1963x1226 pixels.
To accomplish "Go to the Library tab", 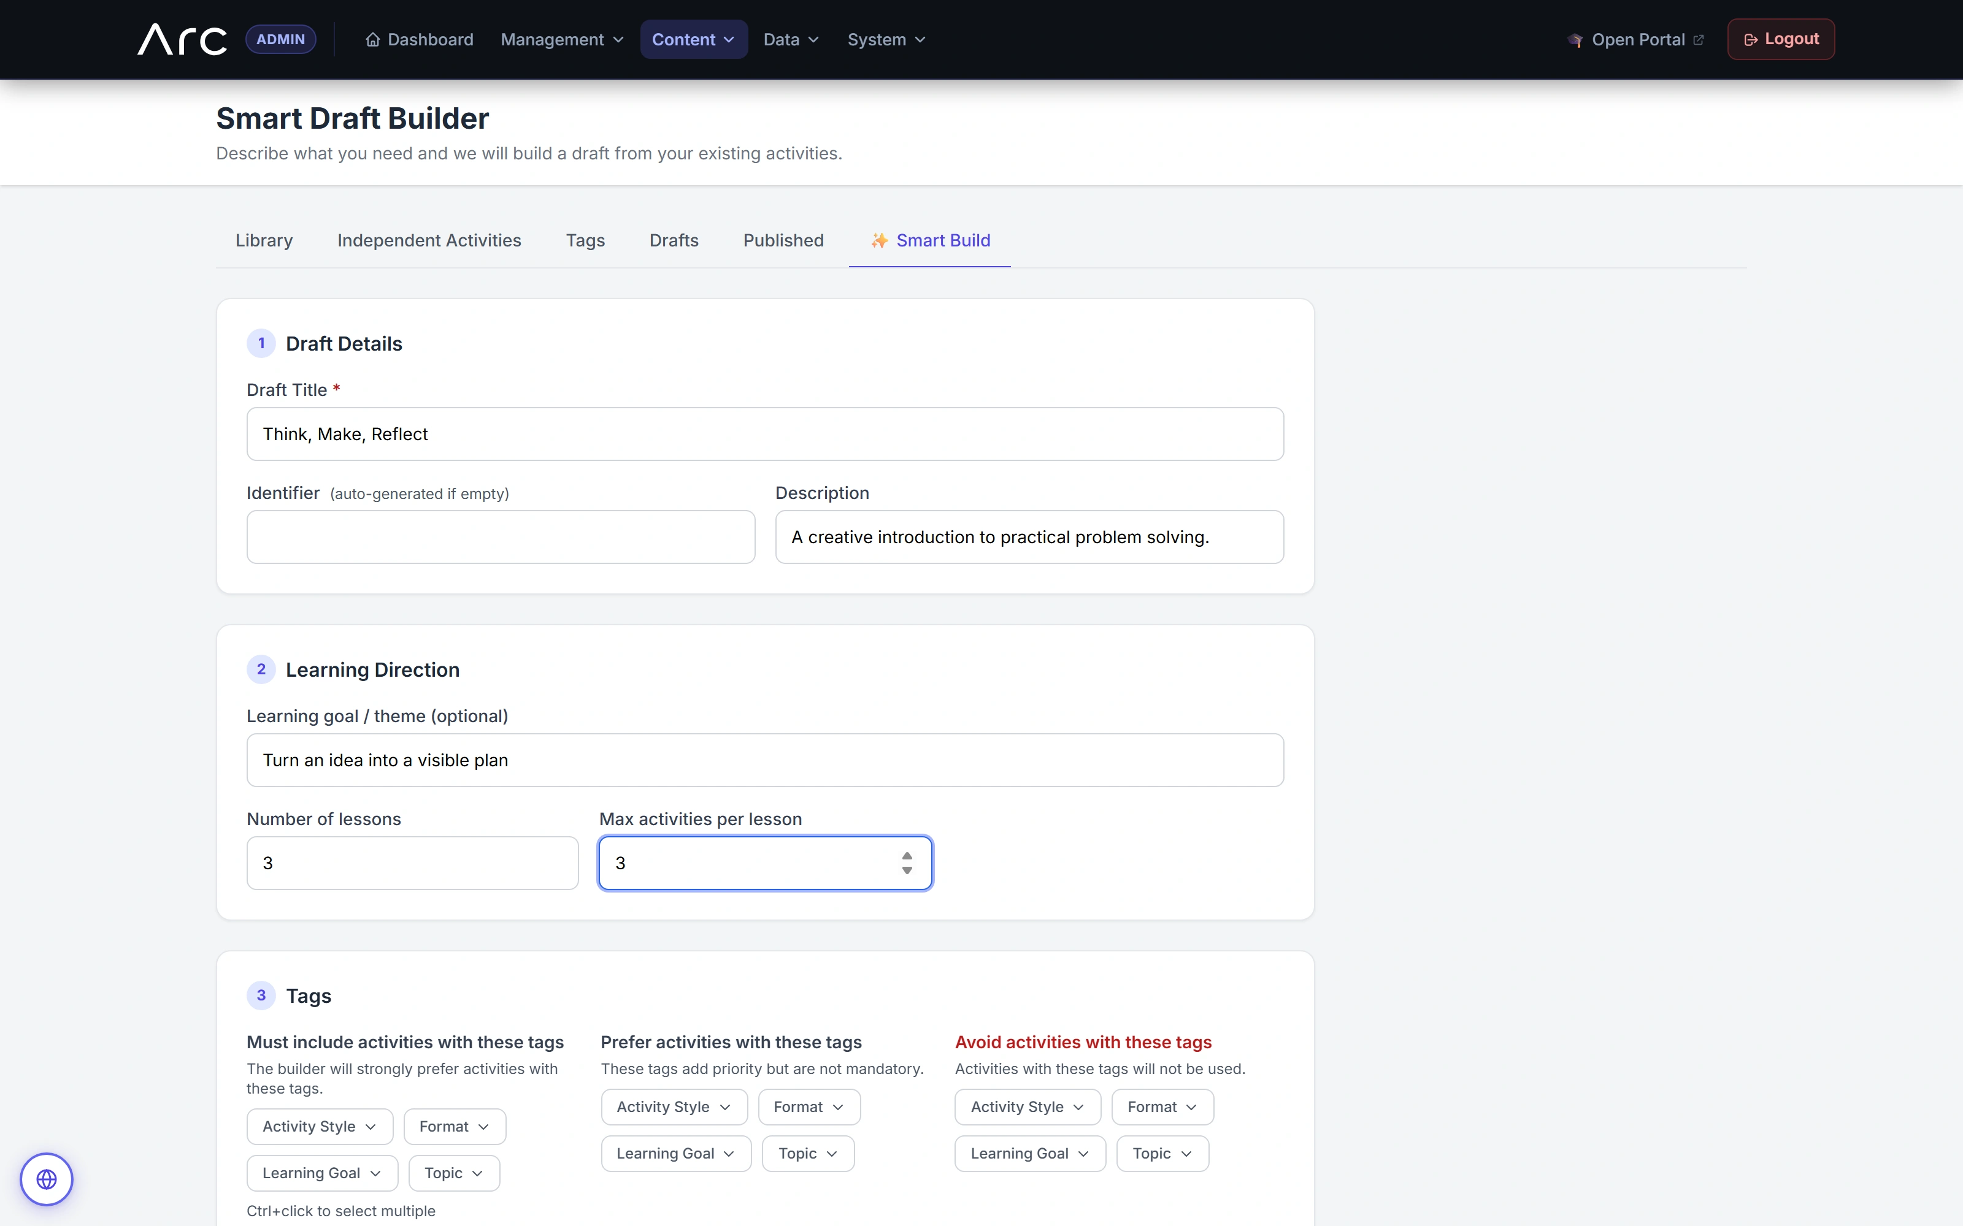I will click(264, 241).
